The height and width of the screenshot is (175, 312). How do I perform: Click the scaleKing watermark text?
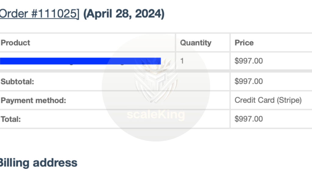pyautogui.click(x=156, y=115)
